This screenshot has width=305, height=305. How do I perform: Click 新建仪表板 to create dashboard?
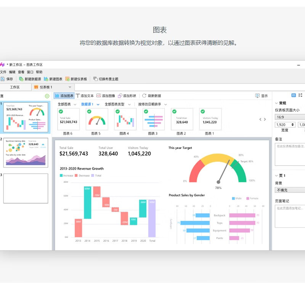pos(67,79)
